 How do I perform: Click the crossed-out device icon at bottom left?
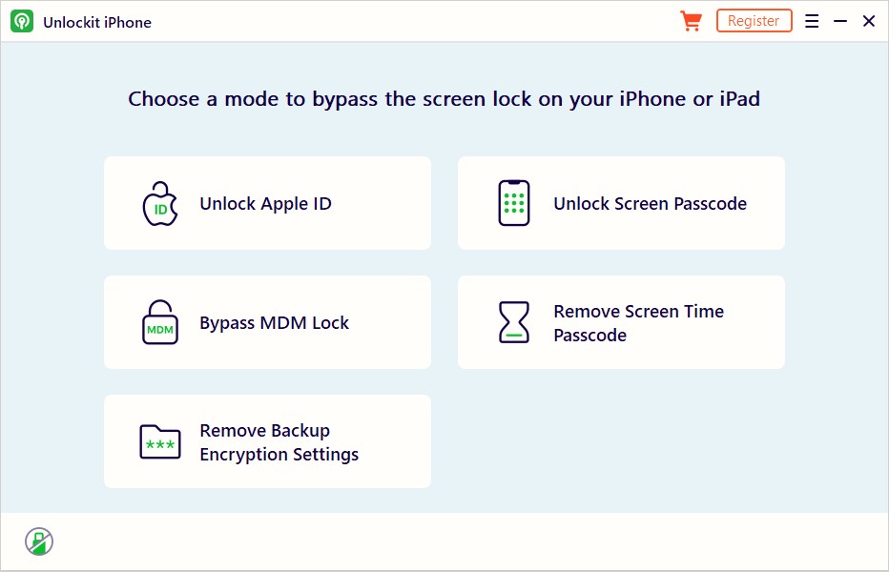point(39,541)
